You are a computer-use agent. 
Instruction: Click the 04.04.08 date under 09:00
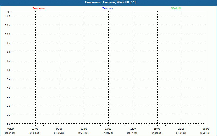pos(83,133)
